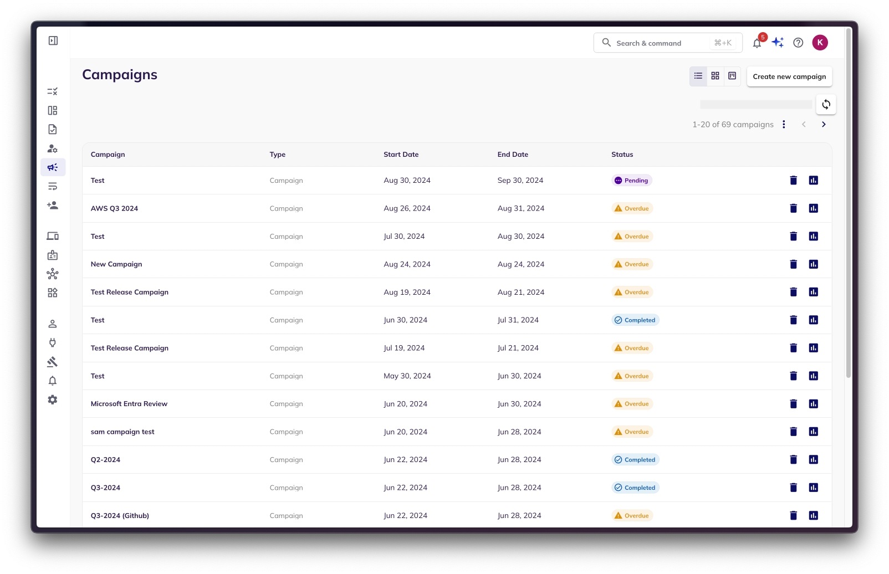Open the help question mark icon
This screenshot has width=889, height=574.
pyautogui.click(x=798, y=43)
